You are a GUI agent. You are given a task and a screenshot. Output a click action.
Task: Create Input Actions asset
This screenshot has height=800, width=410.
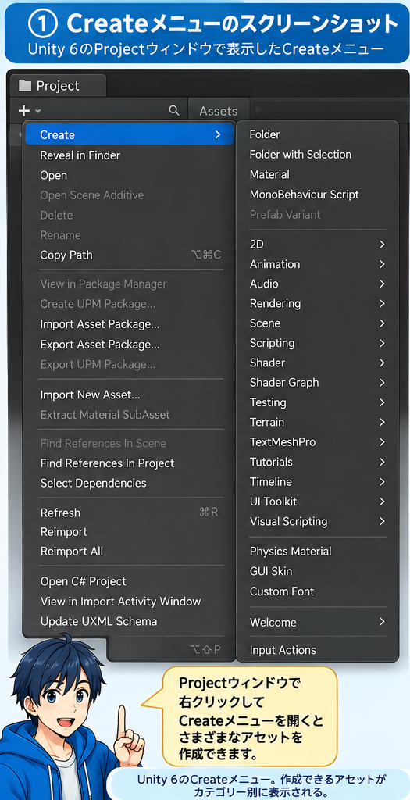(x=317, y=651)
